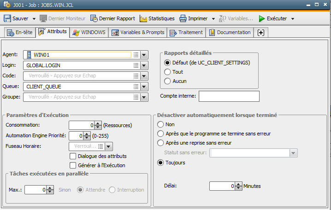Click the Sauver floppy disk icon

pyautogui.click(x=7, y=18)
